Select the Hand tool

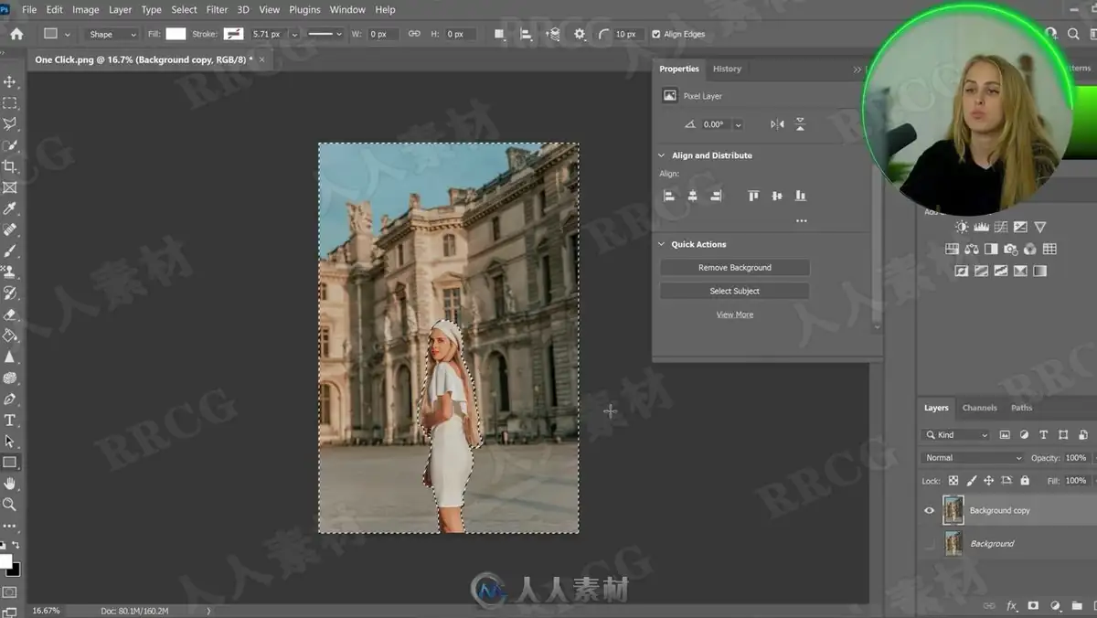[10, 484]
